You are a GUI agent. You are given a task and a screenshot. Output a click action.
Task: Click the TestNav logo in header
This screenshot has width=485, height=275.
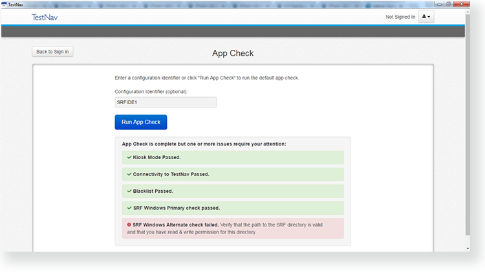44,17
